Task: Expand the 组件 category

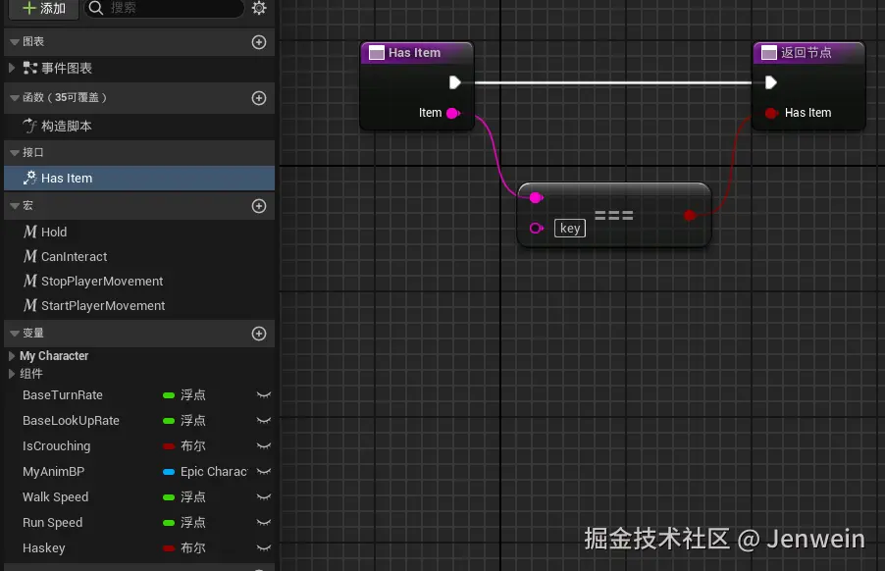Action: [x=12, y=374]
